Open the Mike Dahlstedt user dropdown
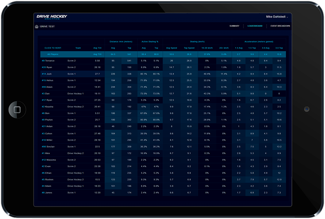This screenshot has width=325, height=219. pyautogui.click(x=277, y=17)
